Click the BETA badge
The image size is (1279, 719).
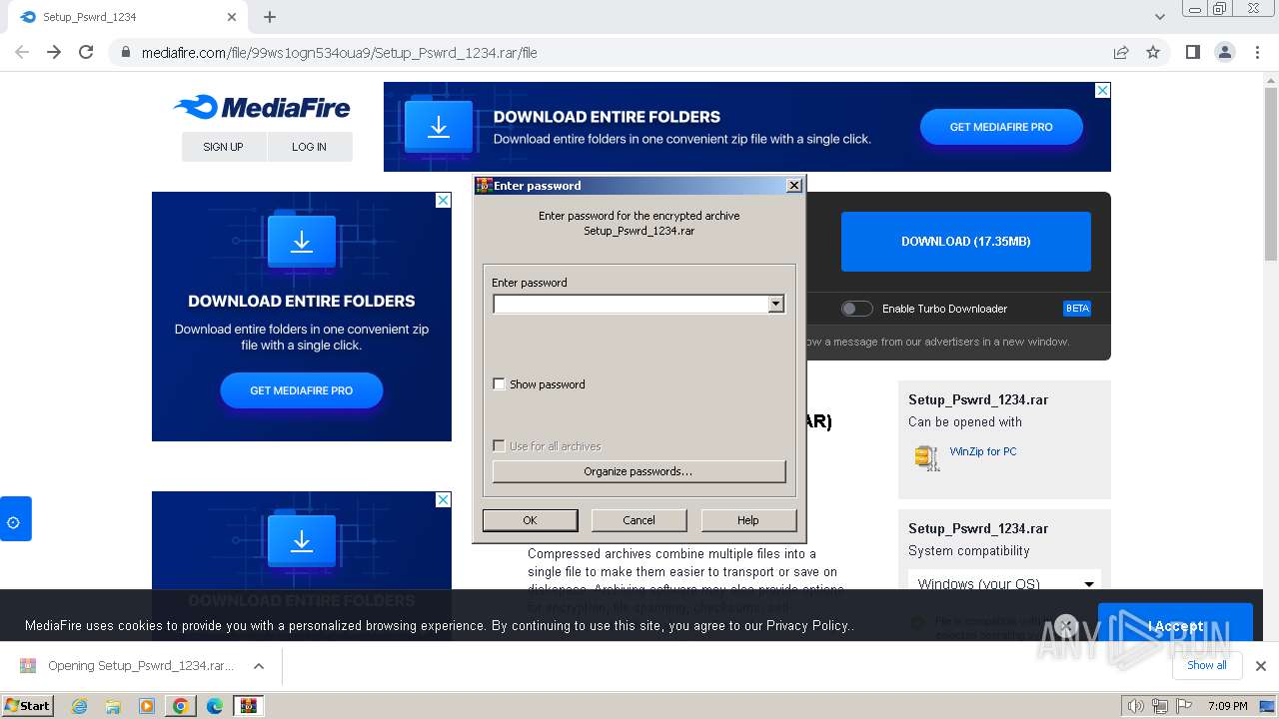tap(1077, 309)
